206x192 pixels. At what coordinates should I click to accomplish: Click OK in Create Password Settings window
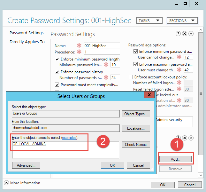163,185
